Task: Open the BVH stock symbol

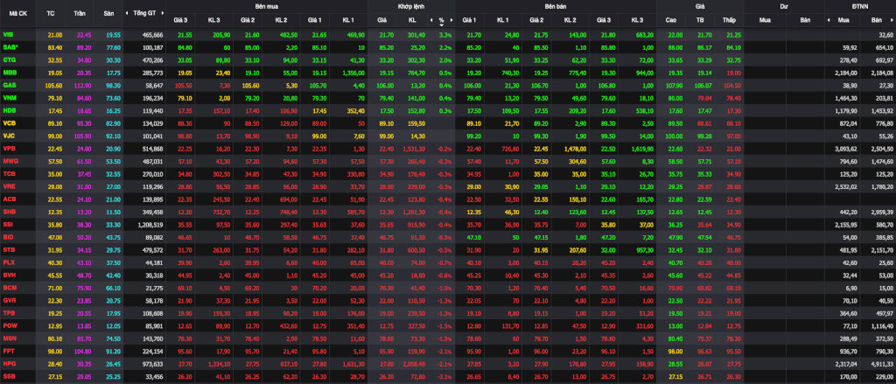Action: [x=9, y=275]
